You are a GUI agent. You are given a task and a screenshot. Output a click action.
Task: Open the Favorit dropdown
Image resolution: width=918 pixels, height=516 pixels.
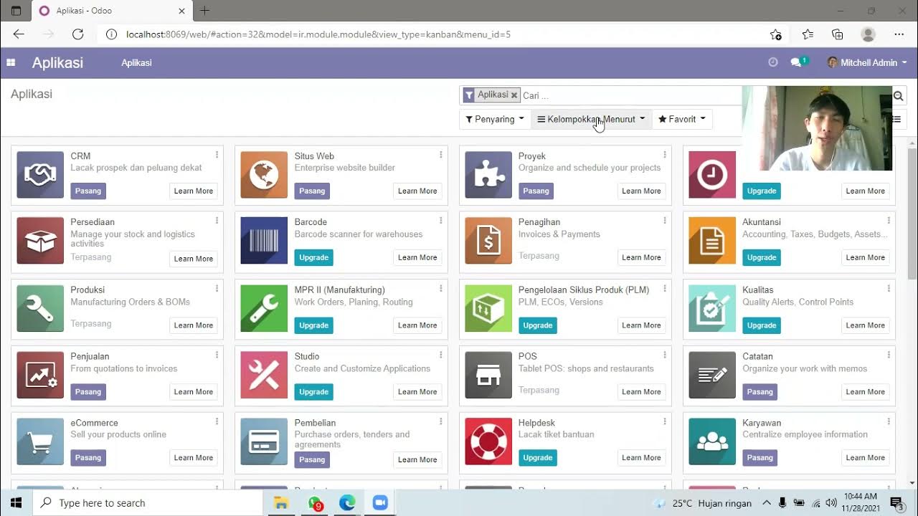click(x=681, y=119)
